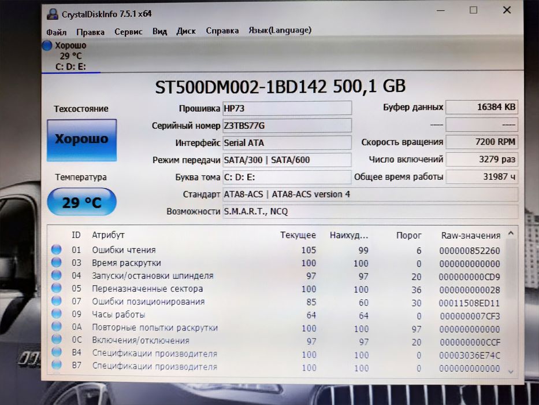This screenshot has width=539, height=405.
Task: Select the Запуски/остановки шпинделя row
Action: click(x=277, y=276)
